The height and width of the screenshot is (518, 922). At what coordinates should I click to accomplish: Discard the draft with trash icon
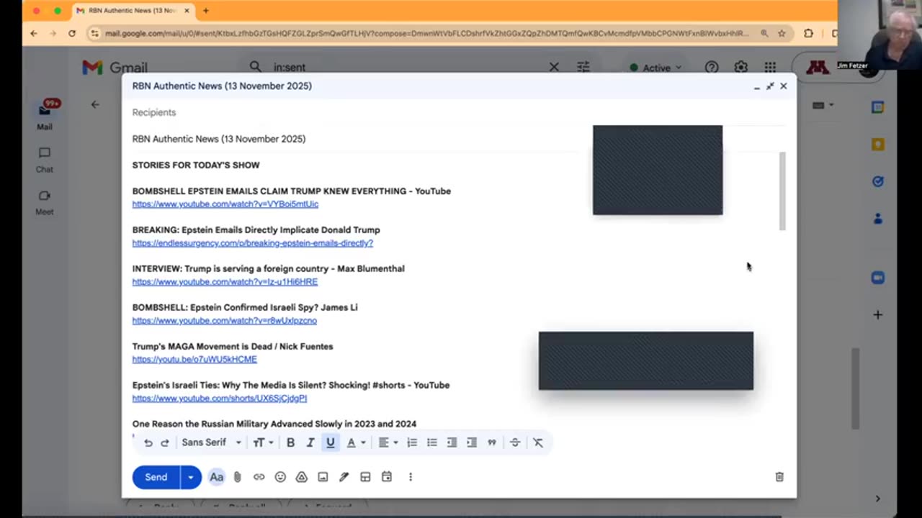click(x=779, y=477)
